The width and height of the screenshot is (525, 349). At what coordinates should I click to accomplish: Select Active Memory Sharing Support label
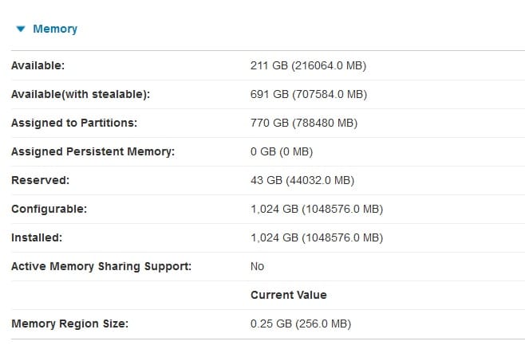(x=101, y=266)
